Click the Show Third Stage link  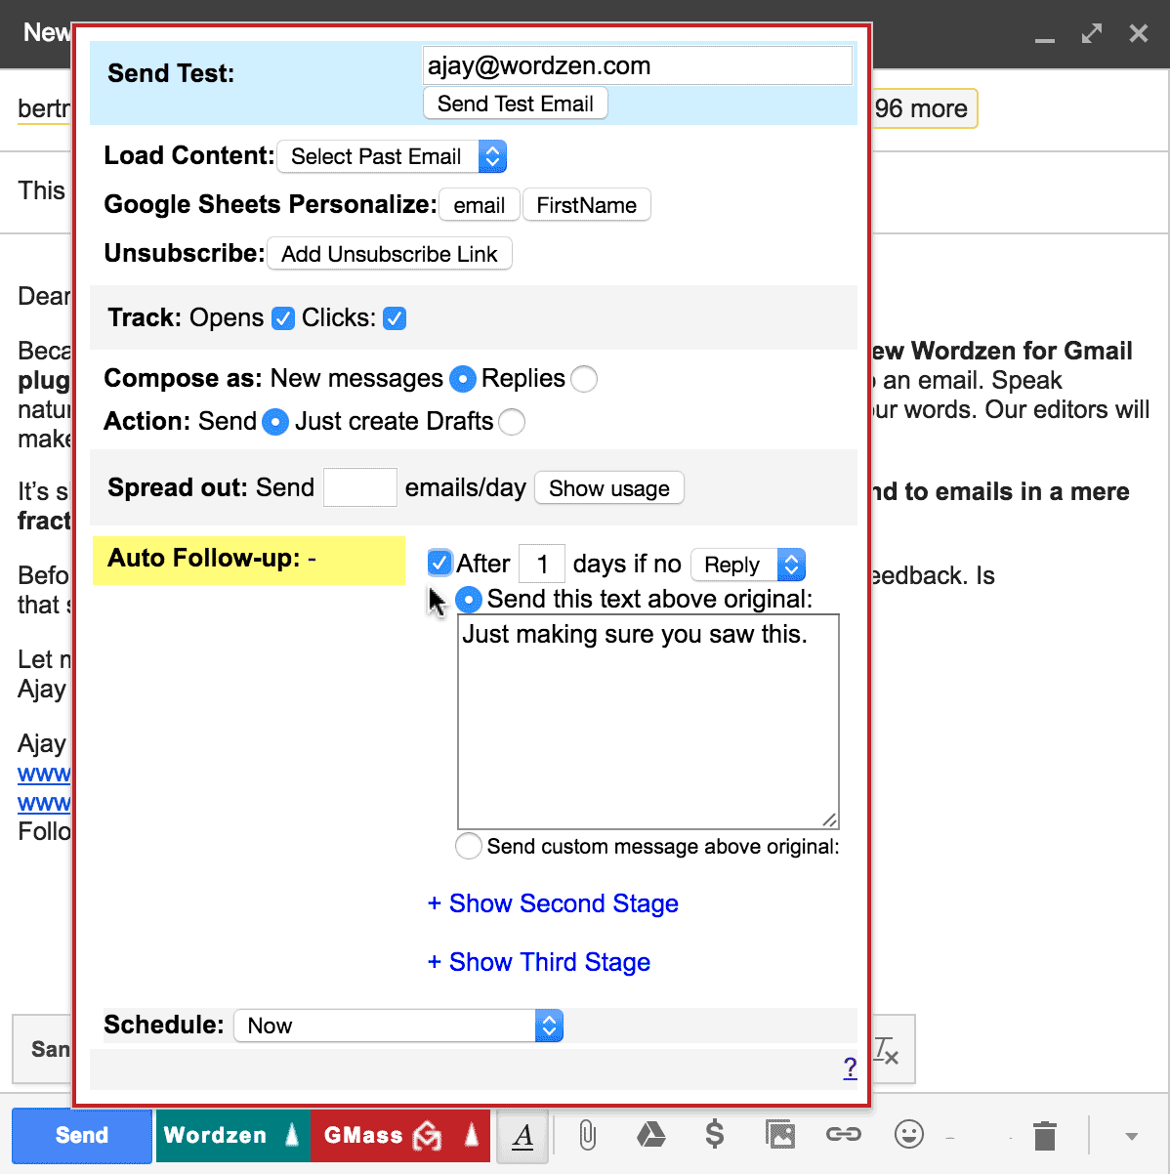point(539,962)
